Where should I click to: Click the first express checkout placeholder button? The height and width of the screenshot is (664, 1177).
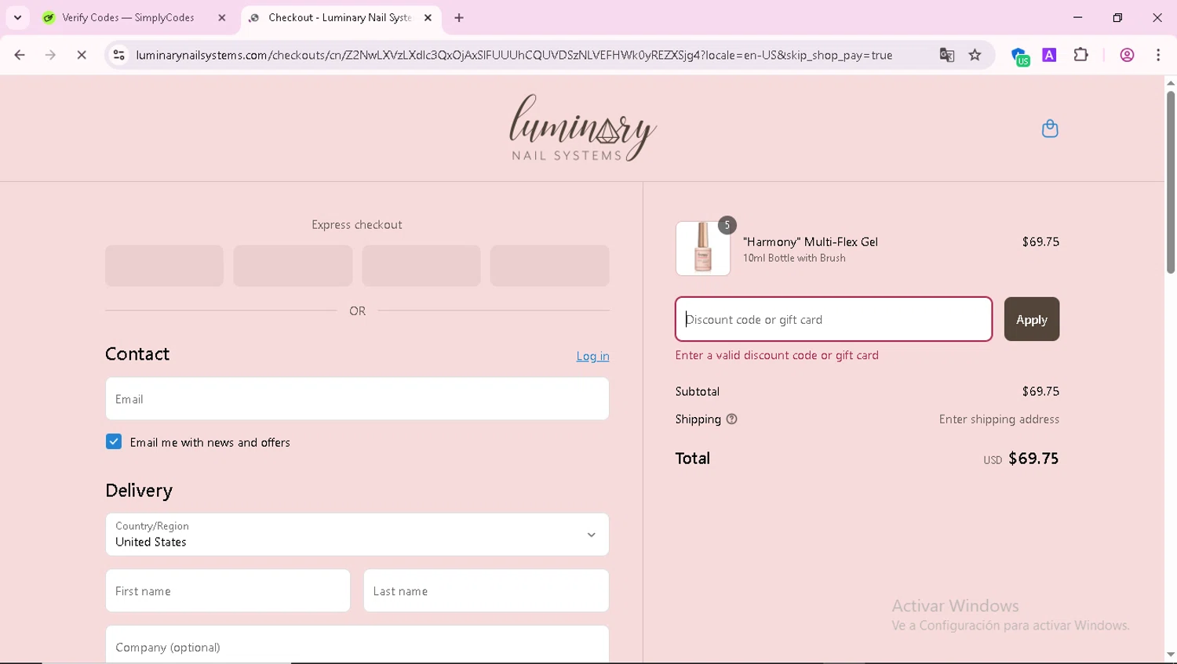tap(165, 266)
